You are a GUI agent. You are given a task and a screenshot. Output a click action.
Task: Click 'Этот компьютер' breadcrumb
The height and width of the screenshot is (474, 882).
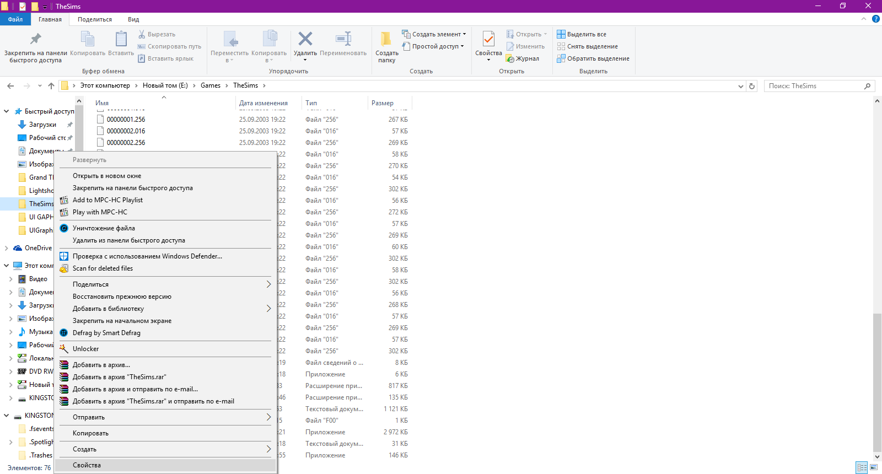coord(105,85)
